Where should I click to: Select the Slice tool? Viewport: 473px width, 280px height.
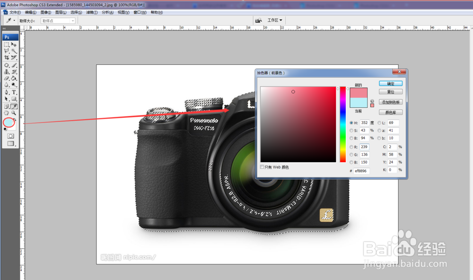[14, 57]
